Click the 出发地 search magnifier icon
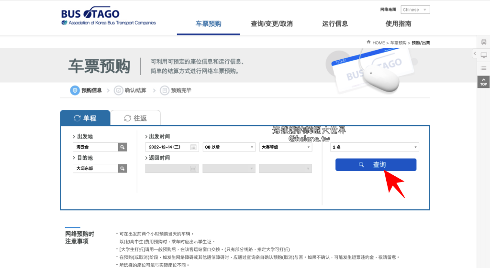490x268 pixels. 122,147
